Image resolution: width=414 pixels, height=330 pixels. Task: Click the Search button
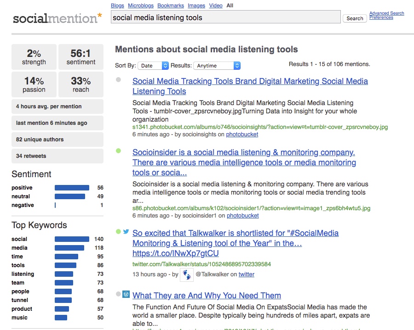pos(355,18)
